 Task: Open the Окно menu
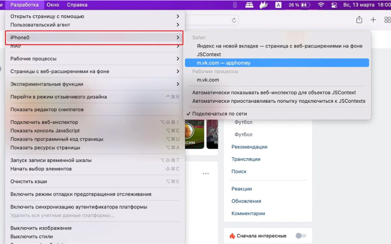53,5
